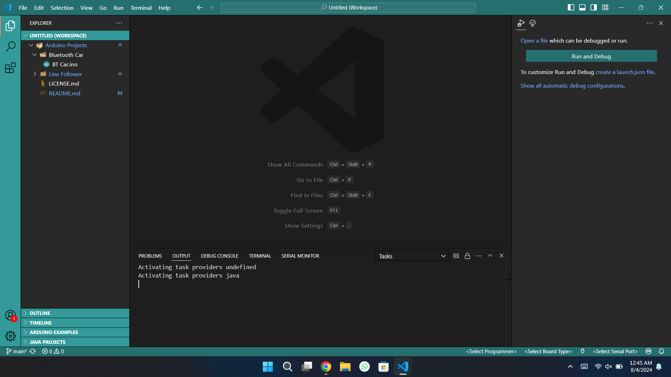Click the Run and Debug button
Viewport: 671px width, 377px height.
(x=591, y=56)
